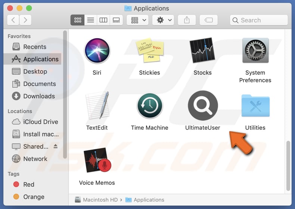Click the Edit Tags toolbar button
295x209 pixels.
click(x=208, y=20)
